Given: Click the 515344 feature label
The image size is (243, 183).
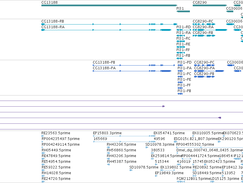Looking at the screenshot, I should pos(162,162).
